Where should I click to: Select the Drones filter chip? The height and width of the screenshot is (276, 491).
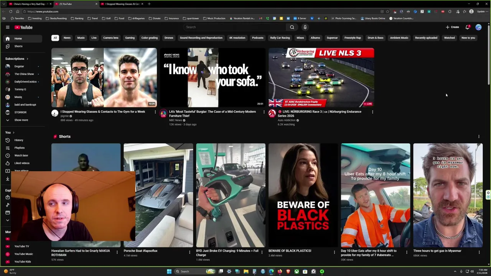tap(169, 38)
